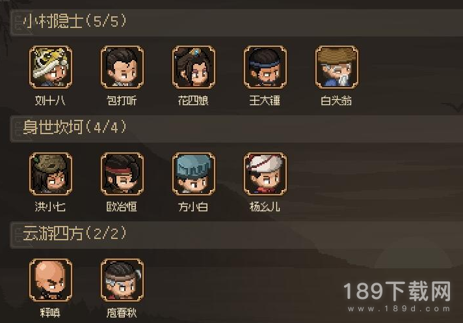Select the 庖春秋 character portrait
This screenshot has width=463, height=323.
click(122, 280)
